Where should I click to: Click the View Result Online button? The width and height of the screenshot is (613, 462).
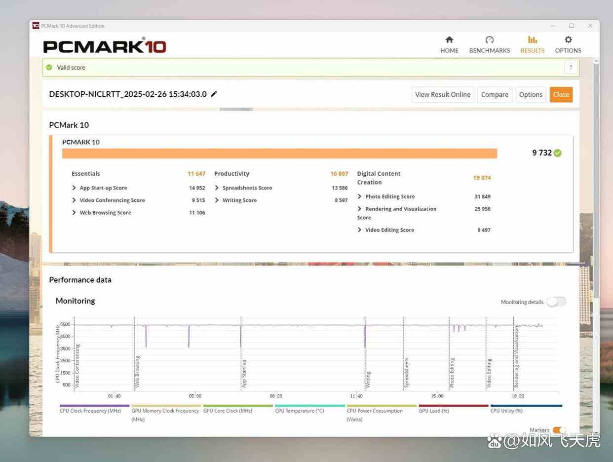[x=442, y=94]
